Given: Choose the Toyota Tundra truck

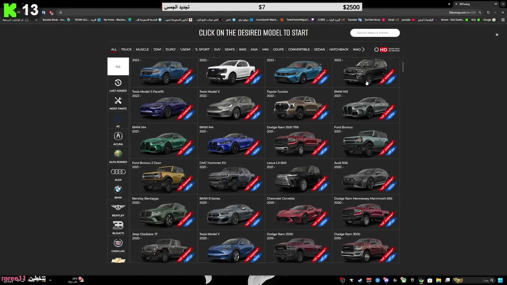Looking at the screenshot, I should 299,105.
